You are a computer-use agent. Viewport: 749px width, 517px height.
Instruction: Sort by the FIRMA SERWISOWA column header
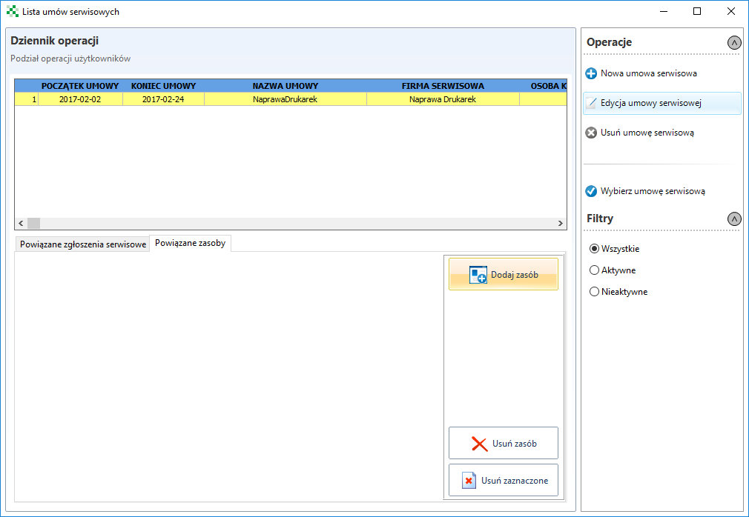[x=443, y=86]
